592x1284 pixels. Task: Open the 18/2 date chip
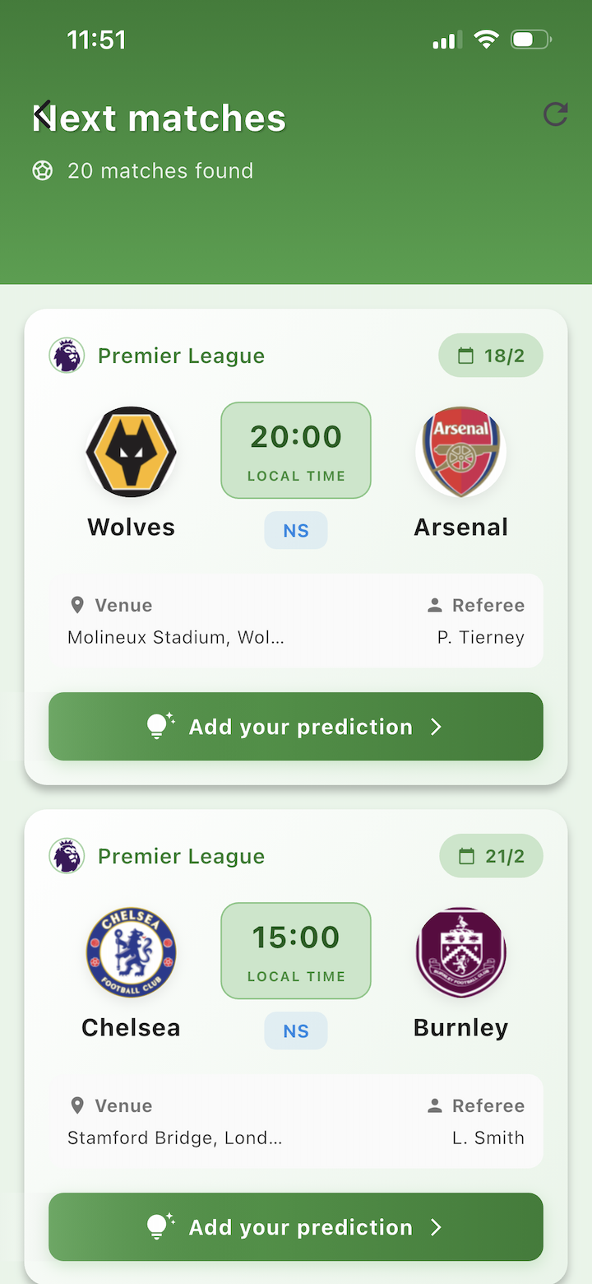(491, 356)
